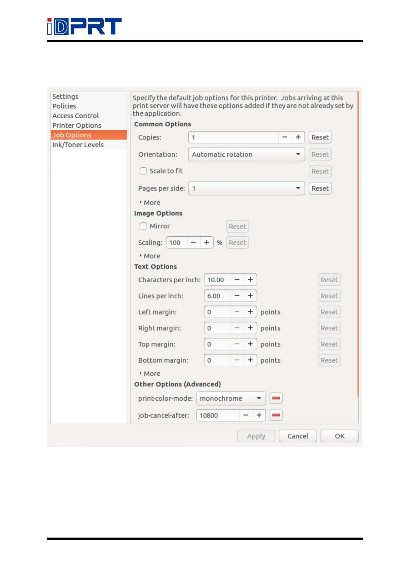Reset Lines per inch
Screen dimensions: 400x566
(x=329, y=296)
